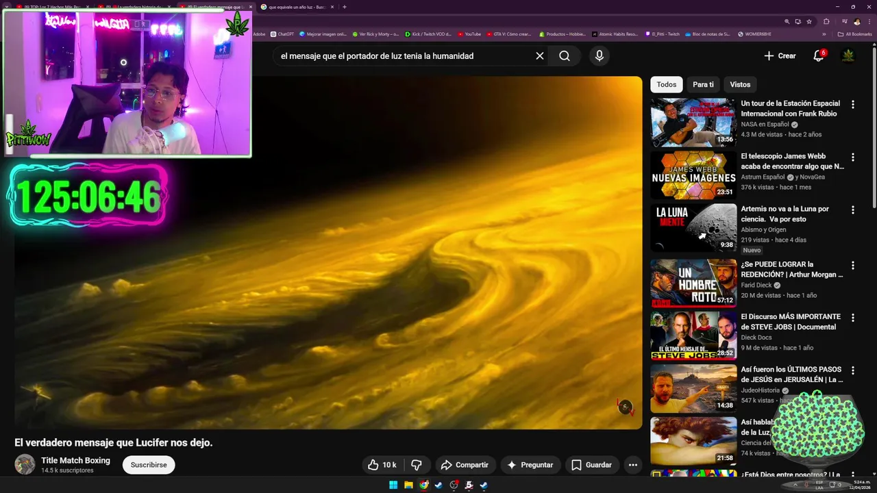Open Windows Start menu
The height and width of the screenshot is (493, 877).
click(393, 485)
